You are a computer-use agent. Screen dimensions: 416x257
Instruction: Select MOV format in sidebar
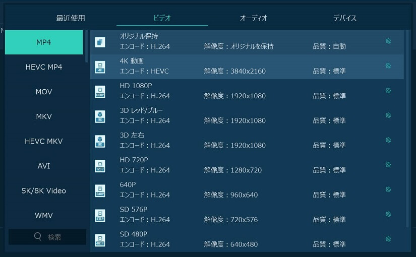click(44, 92)
